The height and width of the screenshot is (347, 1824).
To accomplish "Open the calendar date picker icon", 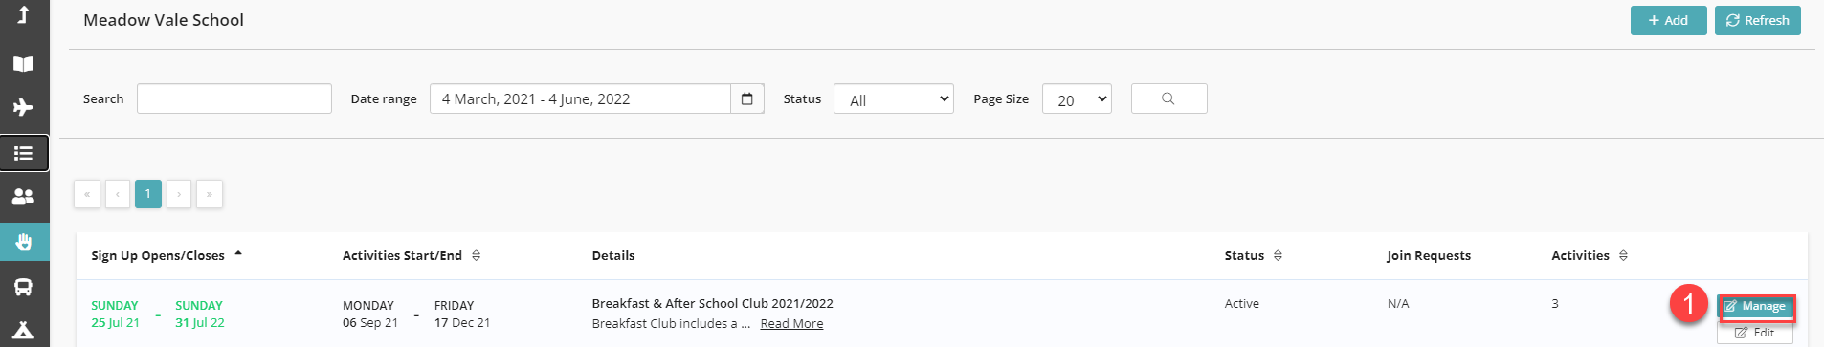I will click(747, 98).
